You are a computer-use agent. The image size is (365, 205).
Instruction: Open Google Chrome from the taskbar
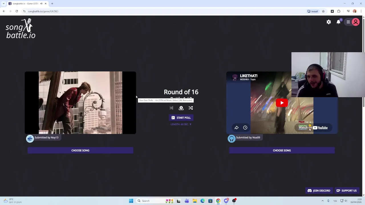point(218,201)
